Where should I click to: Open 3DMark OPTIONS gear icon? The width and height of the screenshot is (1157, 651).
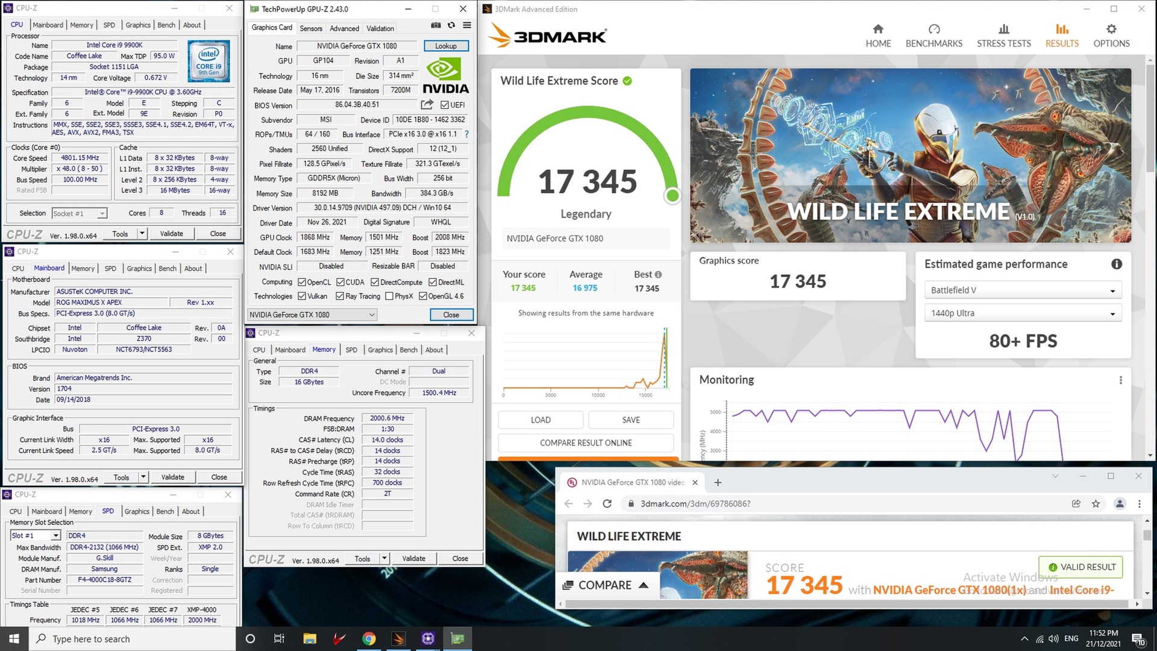1111,29
